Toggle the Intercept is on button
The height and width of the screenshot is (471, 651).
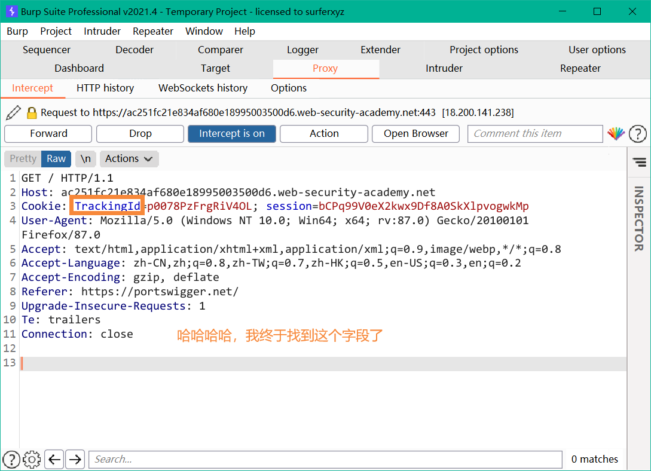pyautogui.click(x=232, y=134)
